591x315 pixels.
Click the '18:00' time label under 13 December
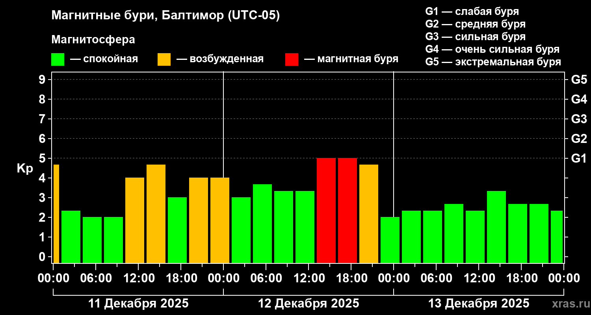pos(521,278)
